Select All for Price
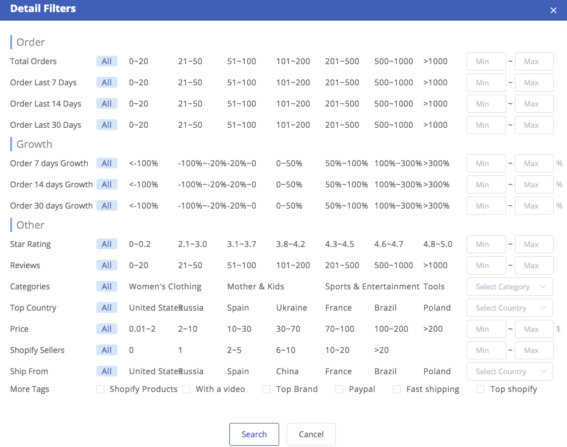The width and height of the screenshot is (567, 447). click(x=107, y=329)
